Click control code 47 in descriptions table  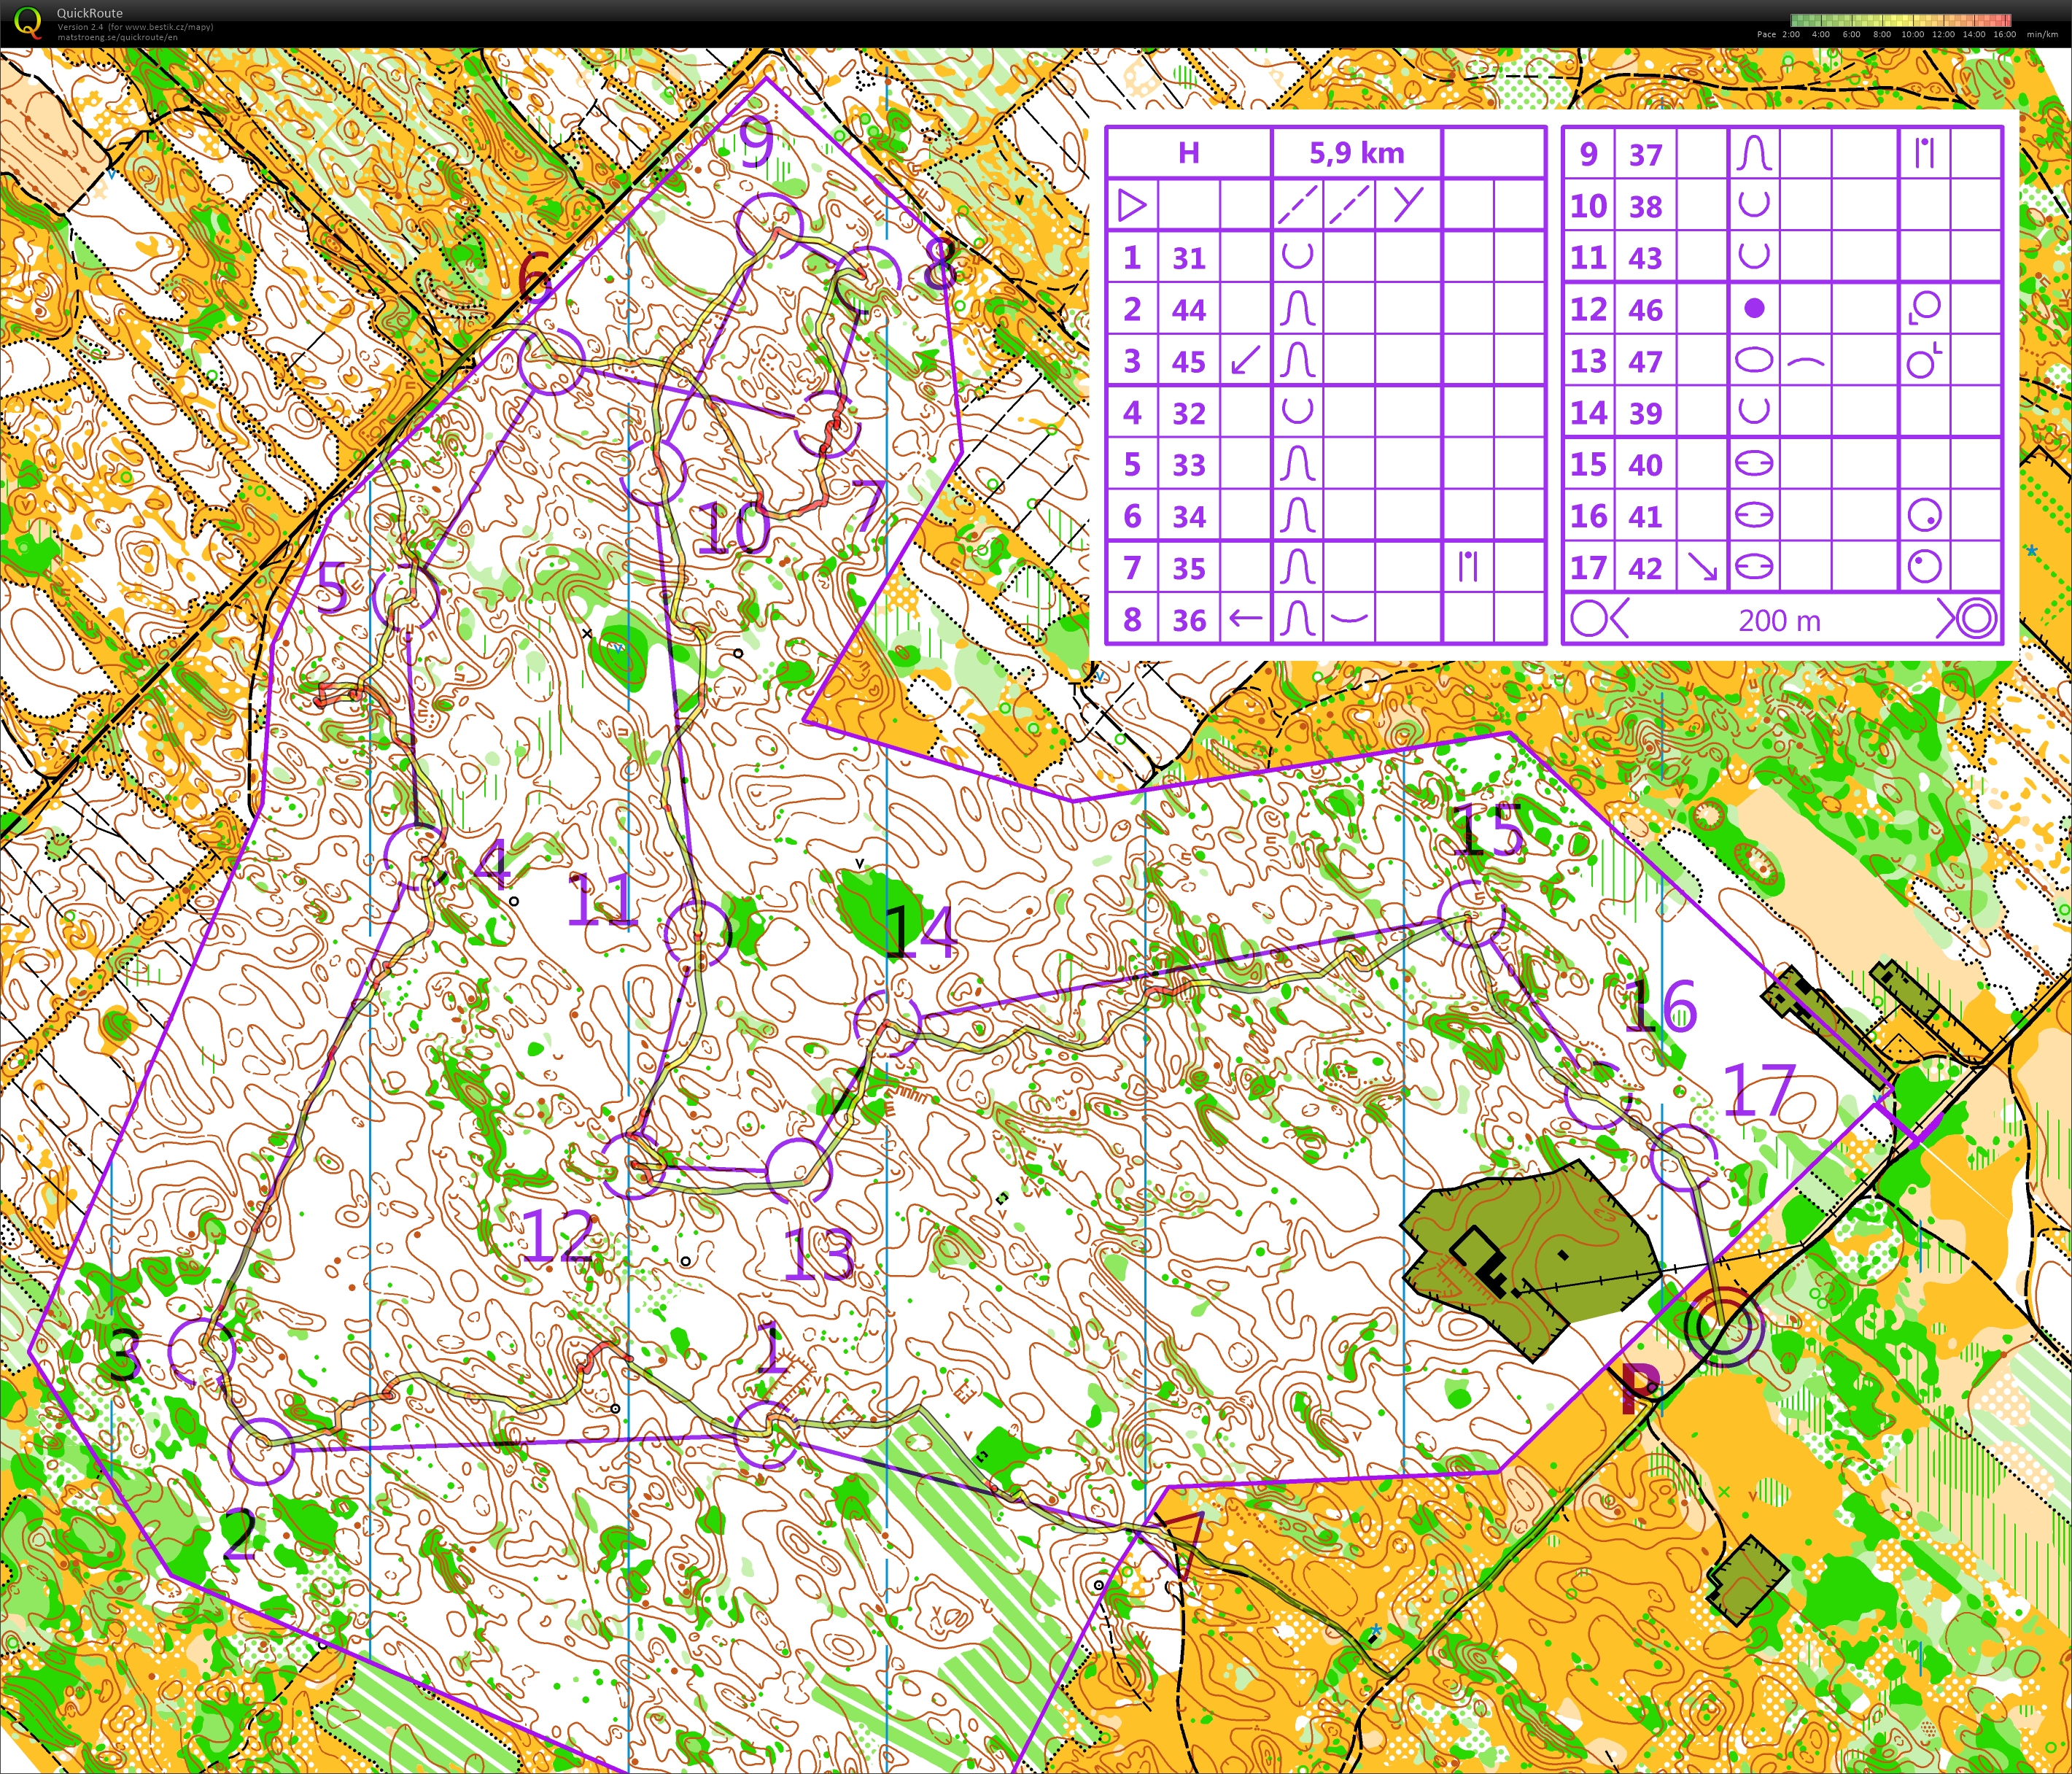pyautogui.click(x=1645, y=361)
